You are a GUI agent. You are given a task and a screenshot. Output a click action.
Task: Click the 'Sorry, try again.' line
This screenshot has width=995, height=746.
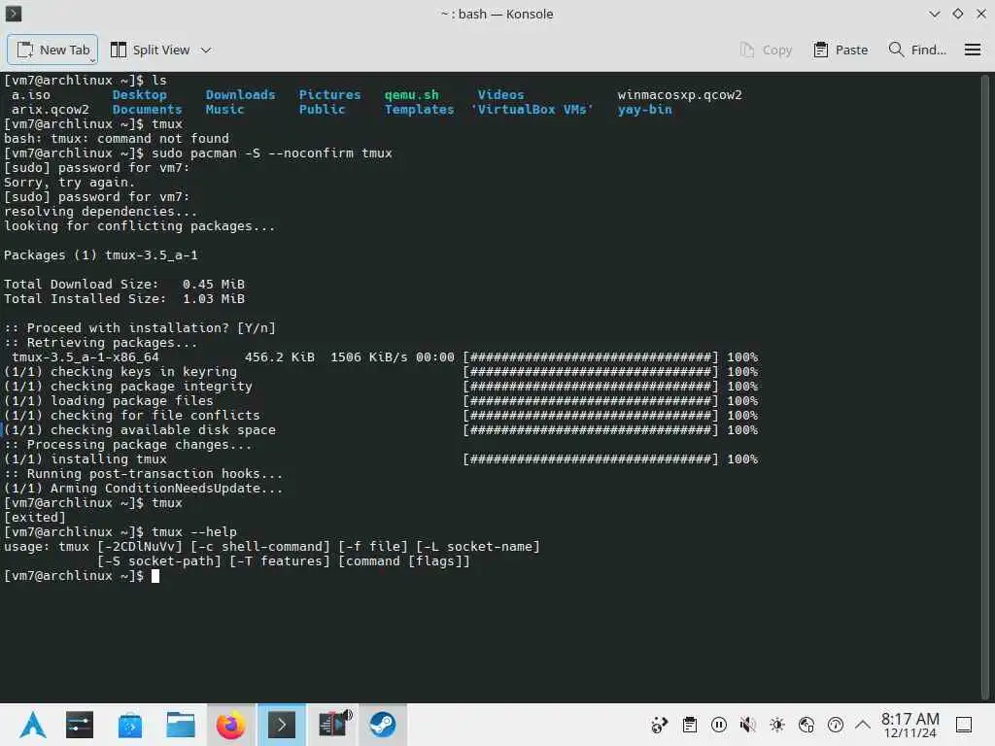pyautogui.click(x=69, y=182)
